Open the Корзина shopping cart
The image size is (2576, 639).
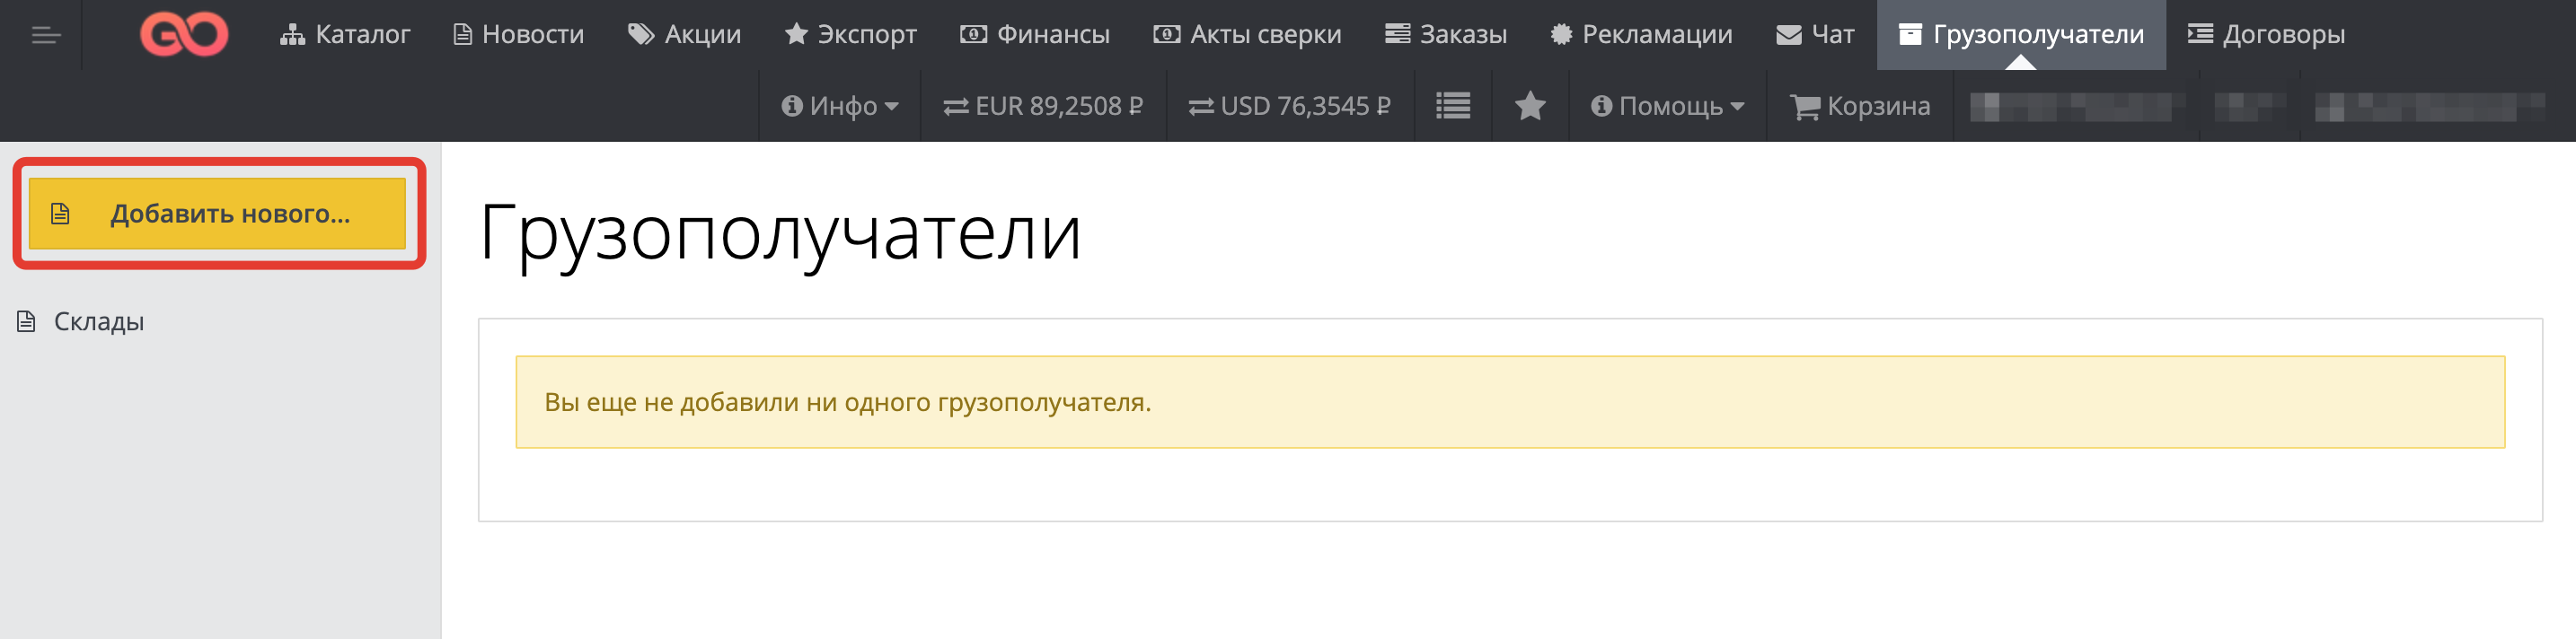[1860, 106]
